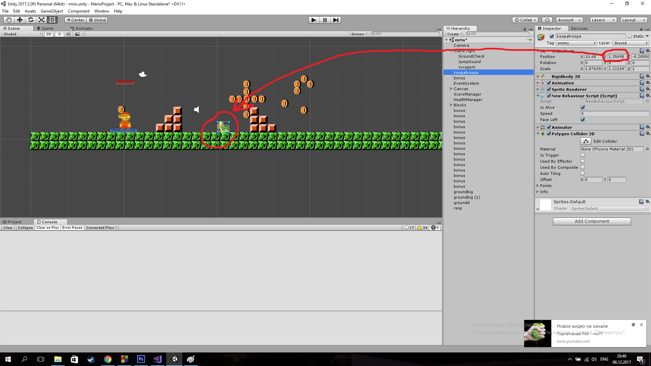Open Sprites-Default material gear menu
651x366 pixels.
(648, 201)
